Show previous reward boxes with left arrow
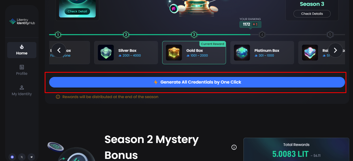Viewport: 353px width, 161px height. click(59, 50)
